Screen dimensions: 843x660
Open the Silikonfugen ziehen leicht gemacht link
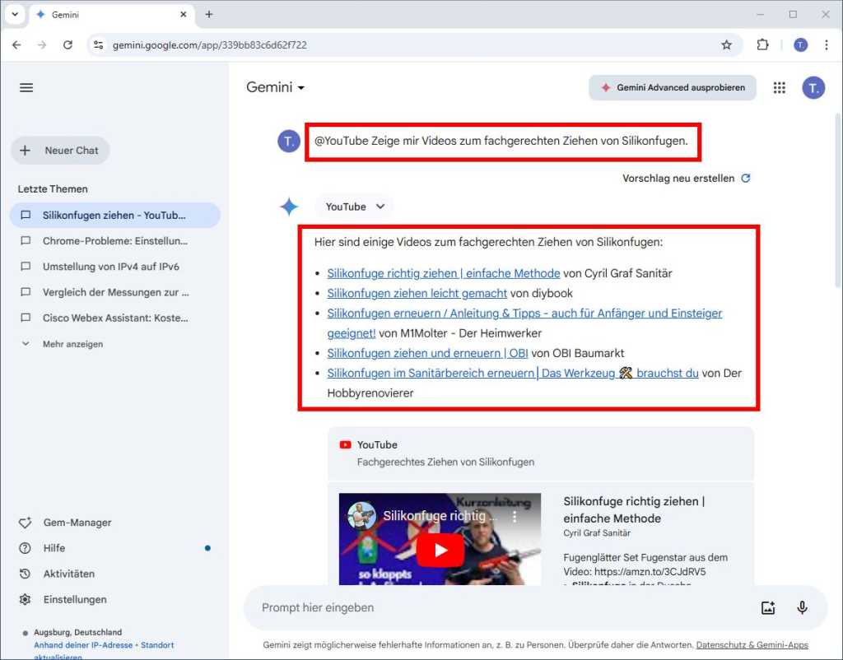(416, 293)
